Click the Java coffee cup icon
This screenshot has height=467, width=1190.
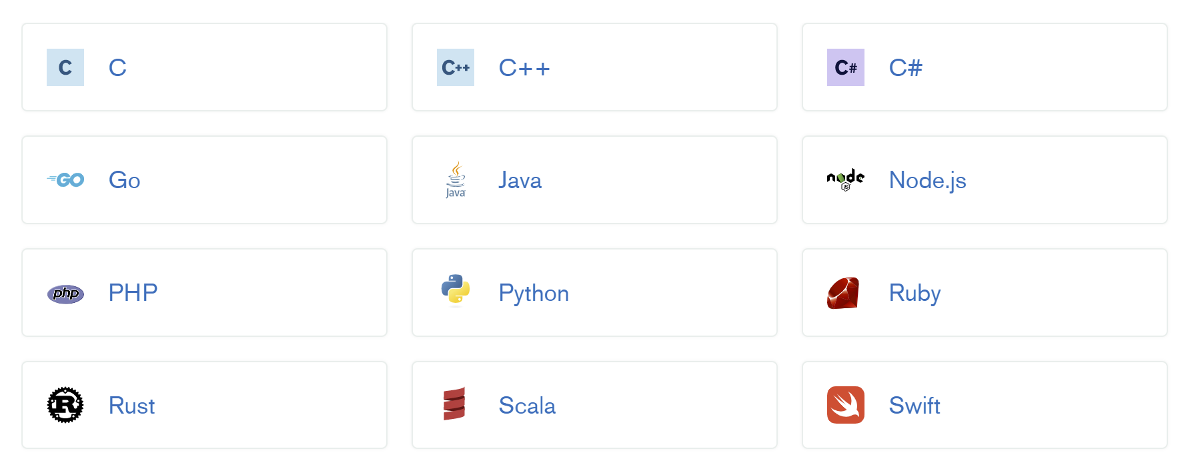pos(456,180)
